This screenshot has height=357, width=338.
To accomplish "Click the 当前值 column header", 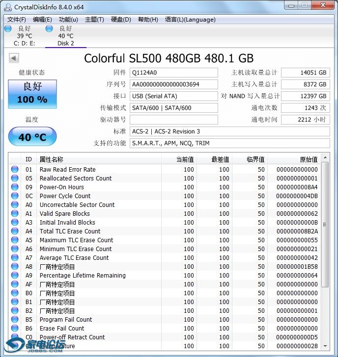I will (x=179, y=159).
